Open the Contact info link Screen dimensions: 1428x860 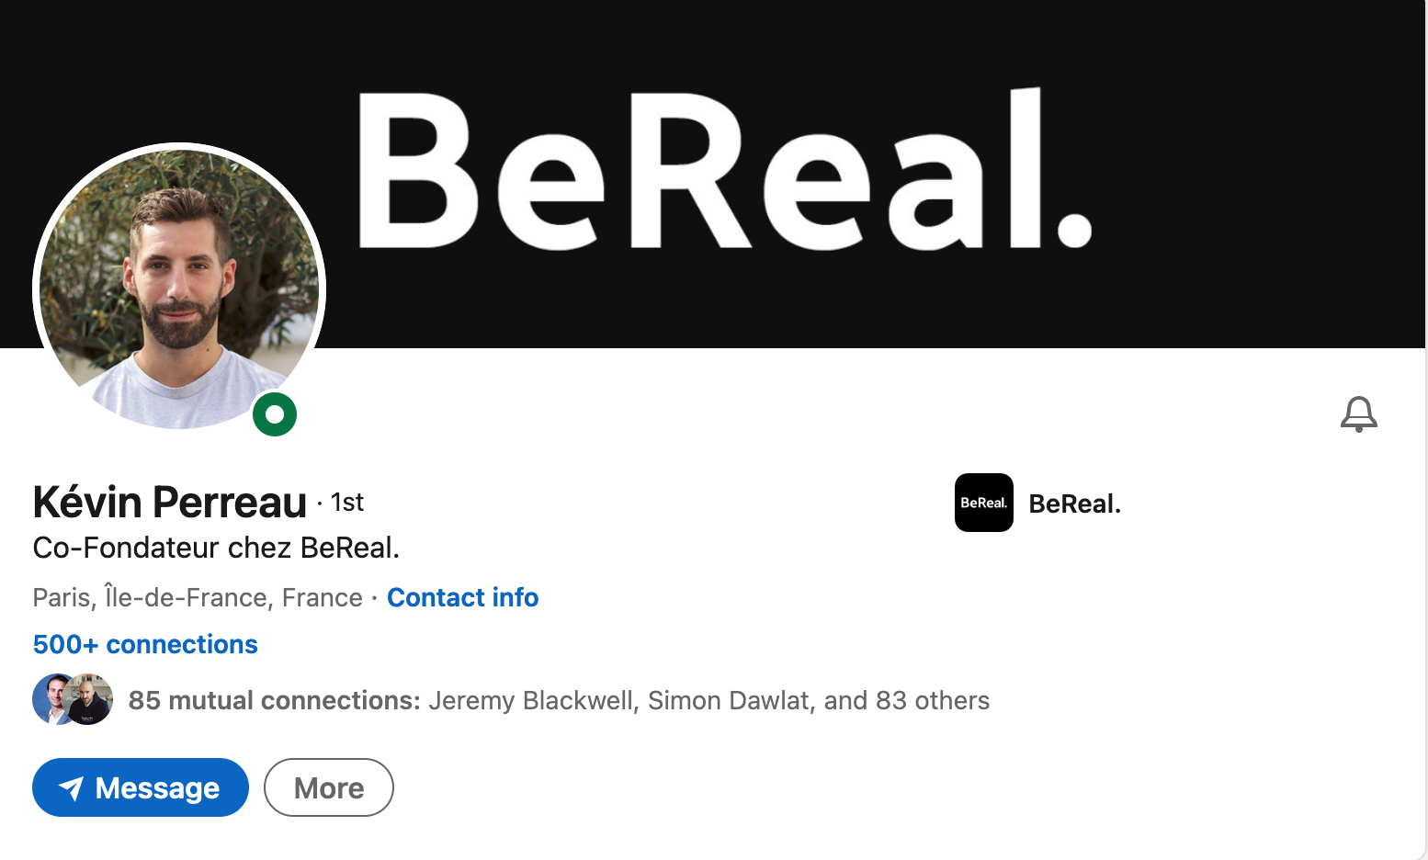(462, 597)
